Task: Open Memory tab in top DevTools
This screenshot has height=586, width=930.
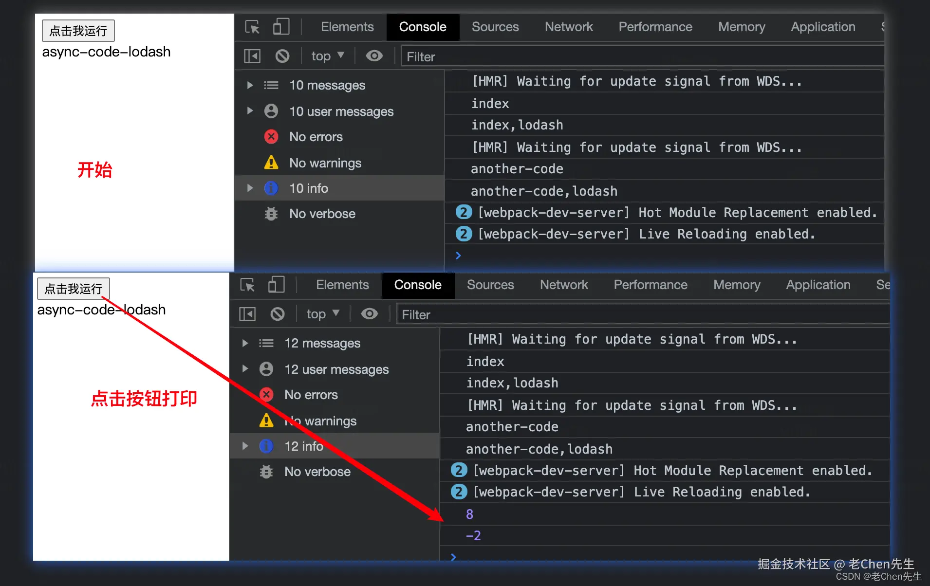Action: pyautogui.click(x=742, y=27)
